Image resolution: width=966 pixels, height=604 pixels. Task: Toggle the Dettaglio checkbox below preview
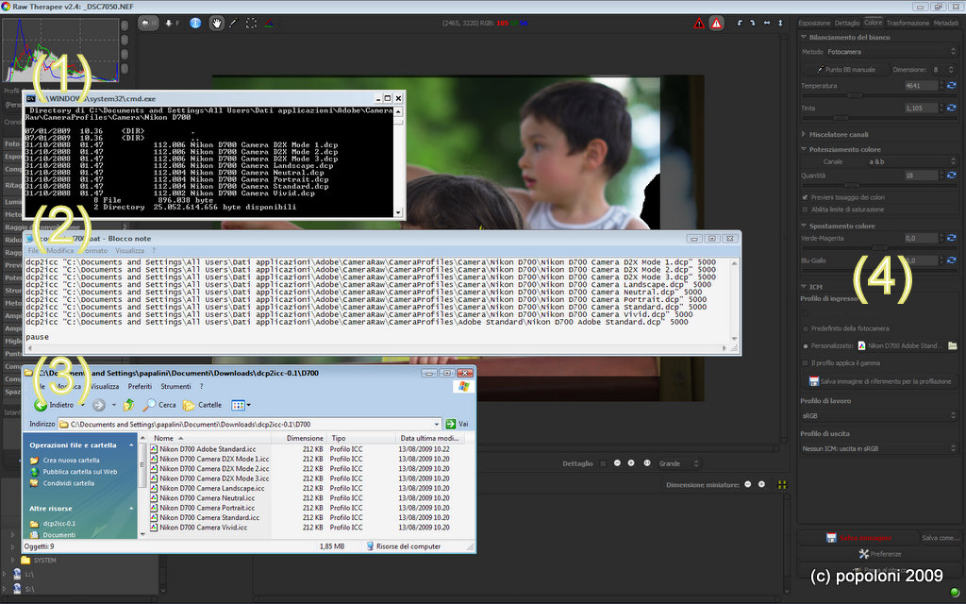tap(603, 463)
